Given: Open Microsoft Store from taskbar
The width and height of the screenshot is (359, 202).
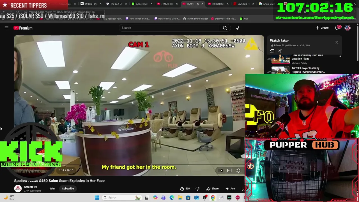Looking at the screenshot, I should [188, 198].
